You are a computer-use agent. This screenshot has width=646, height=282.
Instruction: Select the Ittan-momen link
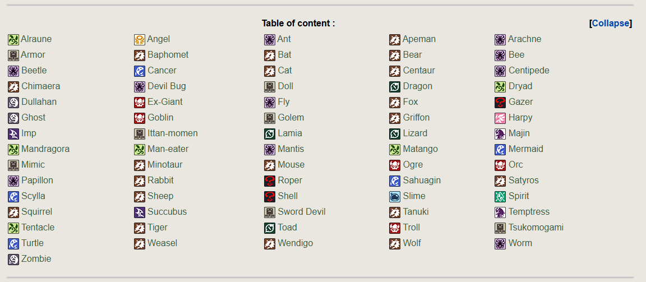pos(172,133)
